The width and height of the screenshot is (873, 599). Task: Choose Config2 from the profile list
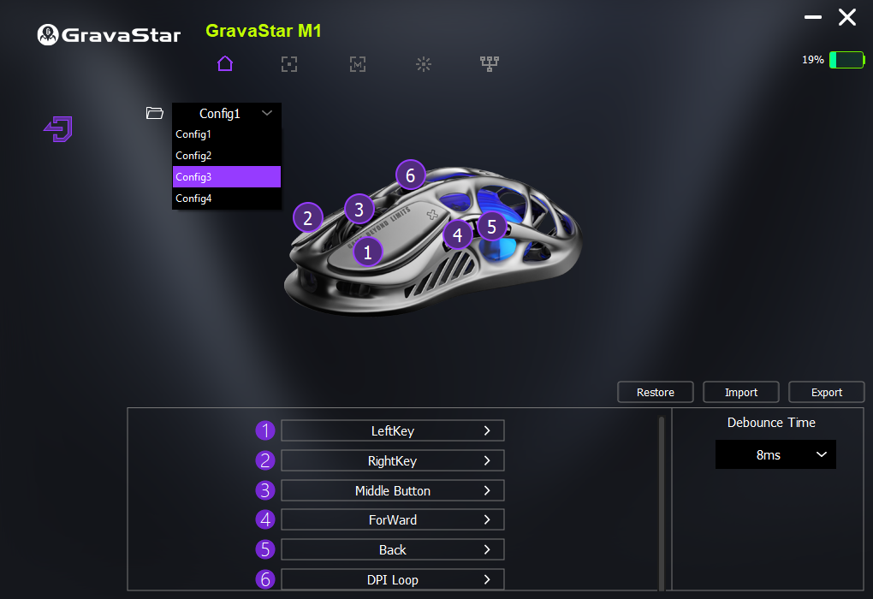click(227, 156)
